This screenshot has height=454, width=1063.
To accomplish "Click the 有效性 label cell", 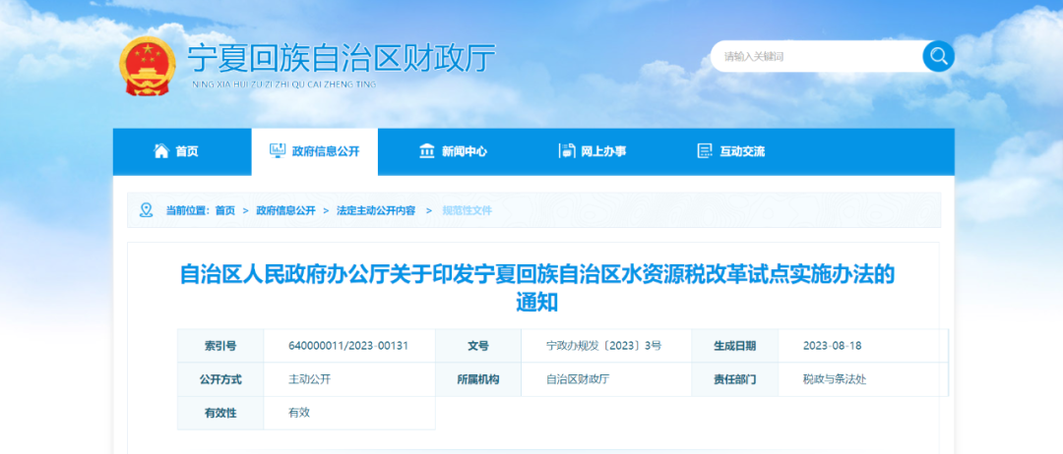I will point(220,413).
